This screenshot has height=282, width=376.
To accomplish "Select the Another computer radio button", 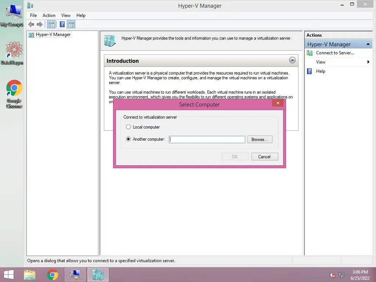I will [x=128, y=139].
